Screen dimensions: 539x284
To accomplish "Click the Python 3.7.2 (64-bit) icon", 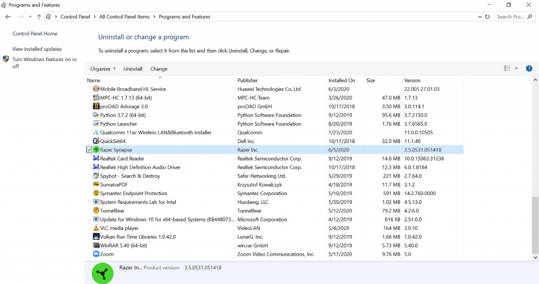I will tap(96, 115).
